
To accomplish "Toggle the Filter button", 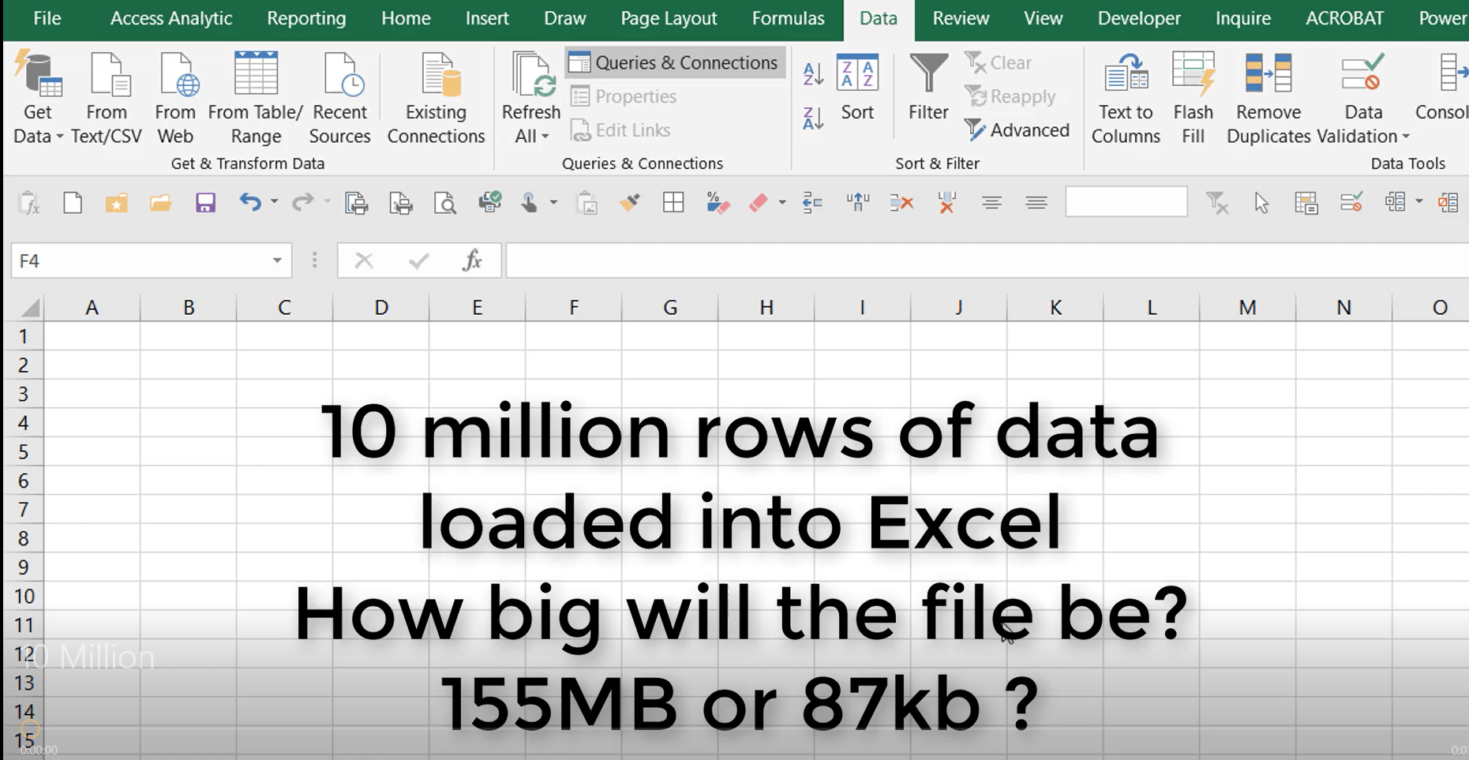I will [927, 95].
